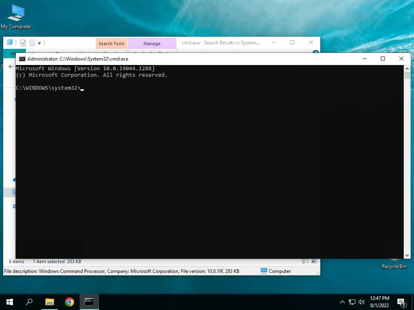This screenshot has width=414, height=310.
Task: Click the Microsoft Corporation copyright line in cmd
Action: click(92, 75)
